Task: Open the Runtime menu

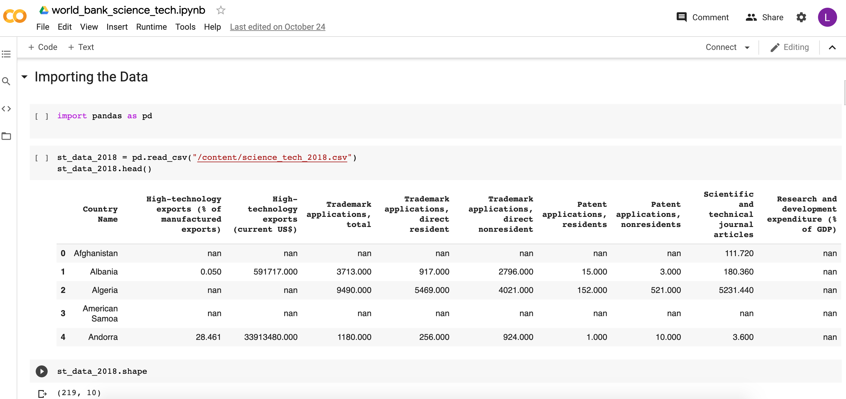Action: (152, 27)
